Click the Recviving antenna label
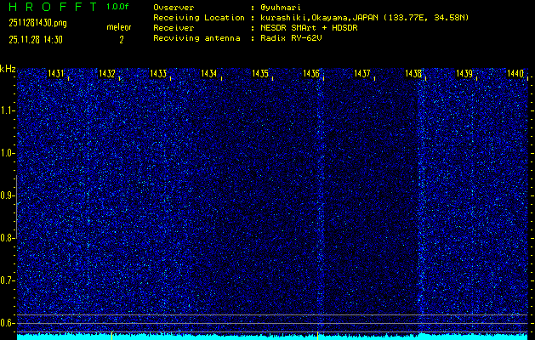 tap(196, 38)
